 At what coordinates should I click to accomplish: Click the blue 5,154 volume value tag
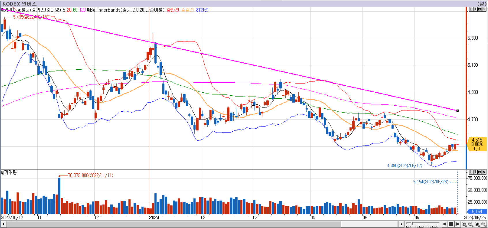(477, 212)
